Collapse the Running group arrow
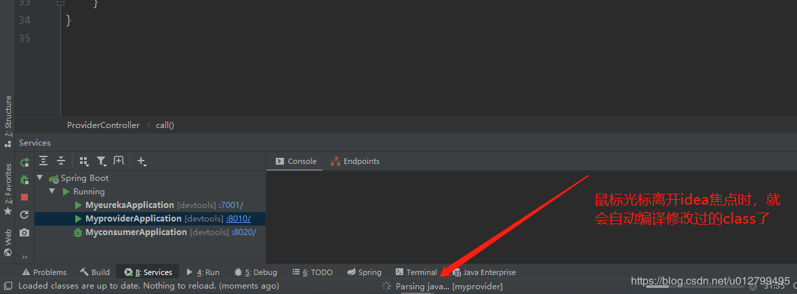 tap(52, 192)
